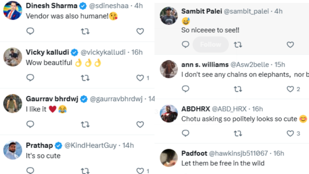
Task: Like ABDHRX's tweet with 3 likes
Action: coord(290,134)
